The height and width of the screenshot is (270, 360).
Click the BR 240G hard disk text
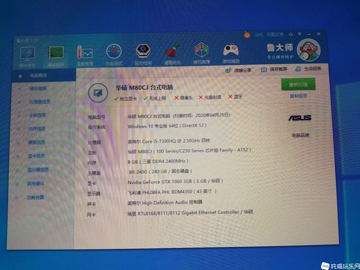160,172
